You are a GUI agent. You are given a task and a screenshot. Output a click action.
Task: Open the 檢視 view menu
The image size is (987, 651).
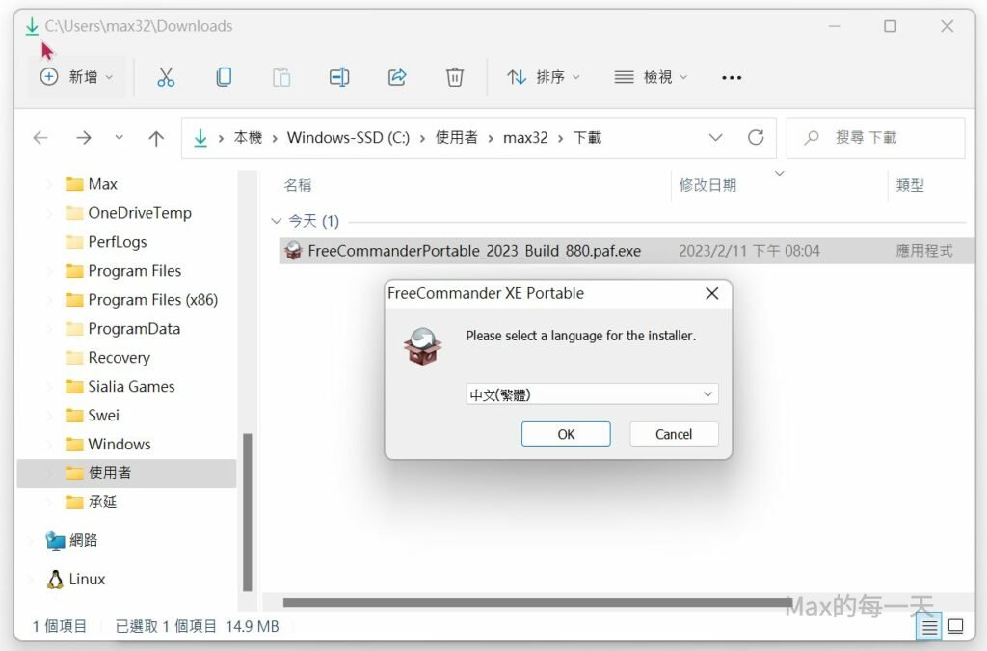click(652, 77)
